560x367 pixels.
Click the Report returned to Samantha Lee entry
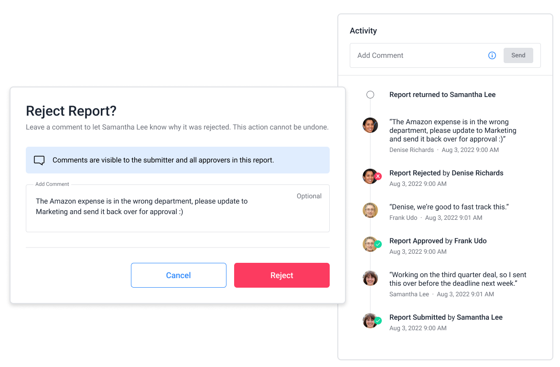click(x=442, y=95)
